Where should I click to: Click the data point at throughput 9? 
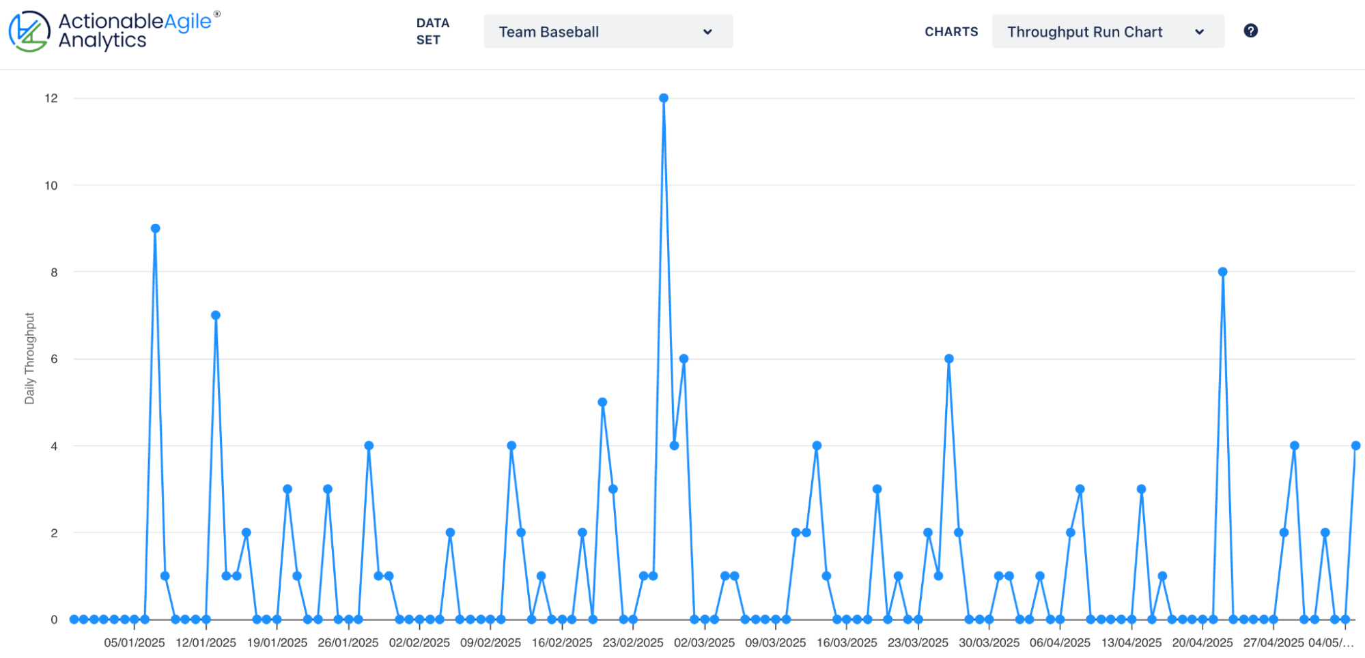pyautogui.click(x=155, y=229)
